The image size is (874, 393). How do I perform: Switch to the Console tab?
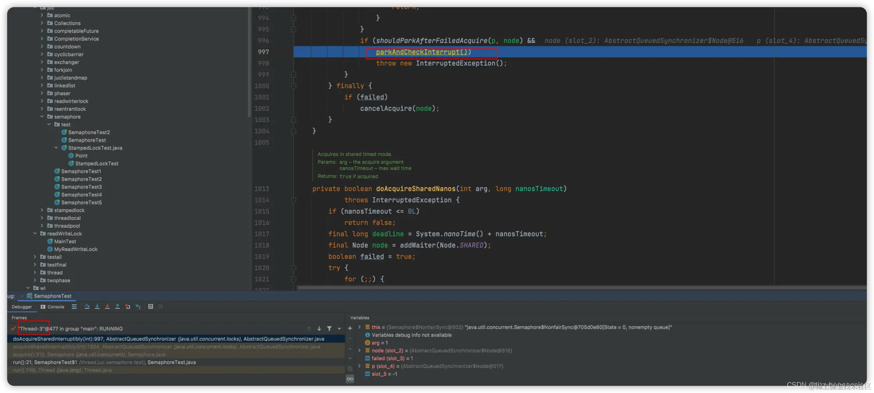point(52,307)
